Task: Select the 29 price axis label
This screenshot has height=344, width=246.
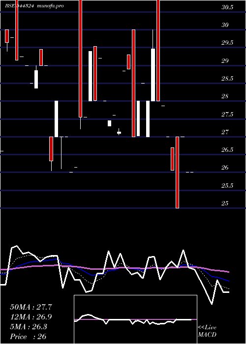Action: [x=225, y=61]
